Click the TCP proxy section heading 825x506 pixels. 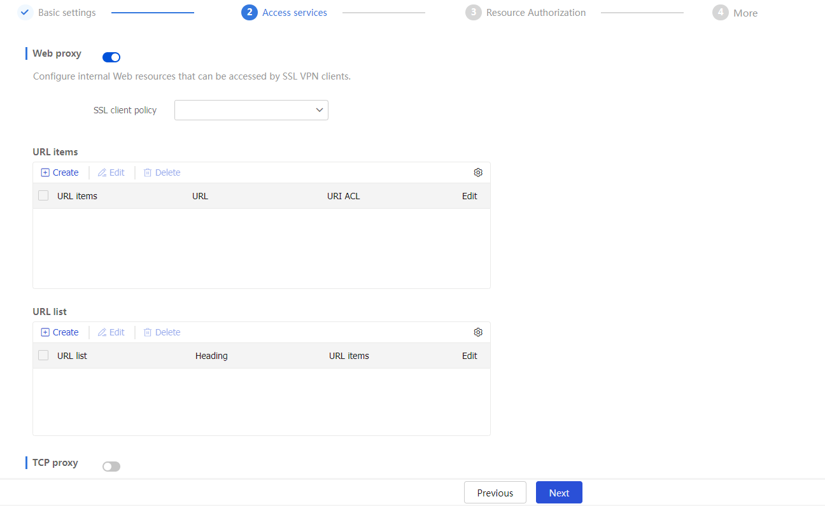click(55, 463)
